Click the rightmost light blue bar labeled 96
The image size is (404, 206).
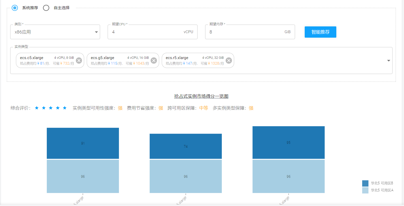tap(288, 176)
